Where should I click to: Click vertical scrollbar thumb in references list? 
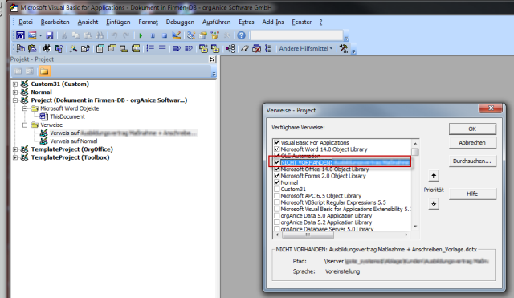415,152
